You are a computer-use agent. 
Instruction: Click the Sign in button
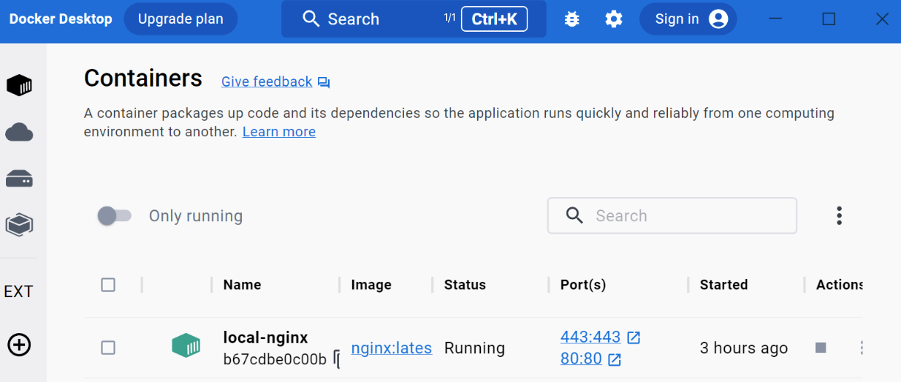pos(688,19)
